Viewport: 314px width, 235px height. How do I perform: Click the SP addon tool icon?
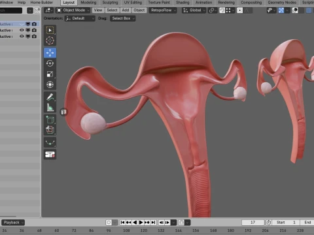(x=50, y=155)
